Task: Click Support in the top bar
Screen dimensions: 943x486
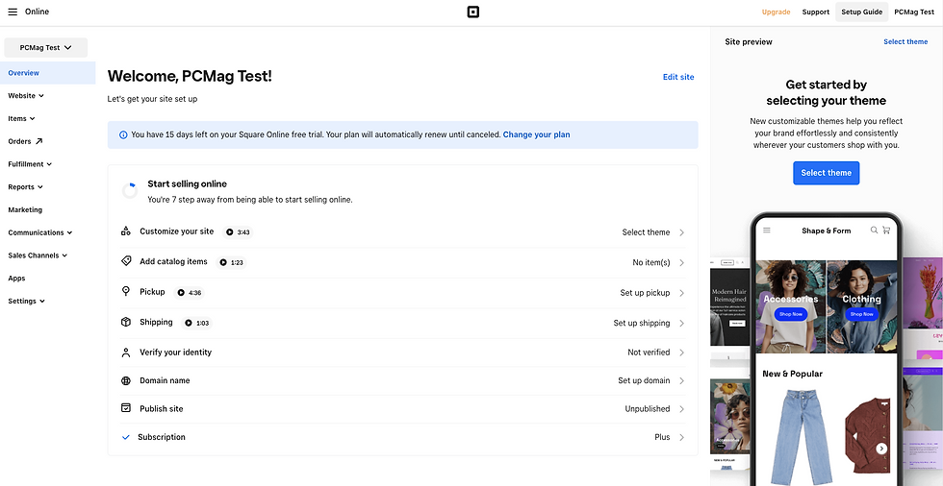Action: coord(816,12)
